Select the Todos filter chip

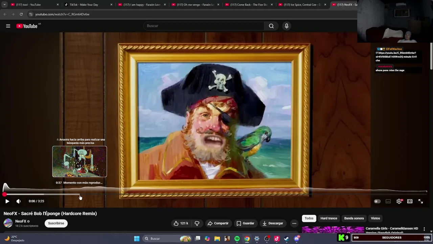pos(309,218)
